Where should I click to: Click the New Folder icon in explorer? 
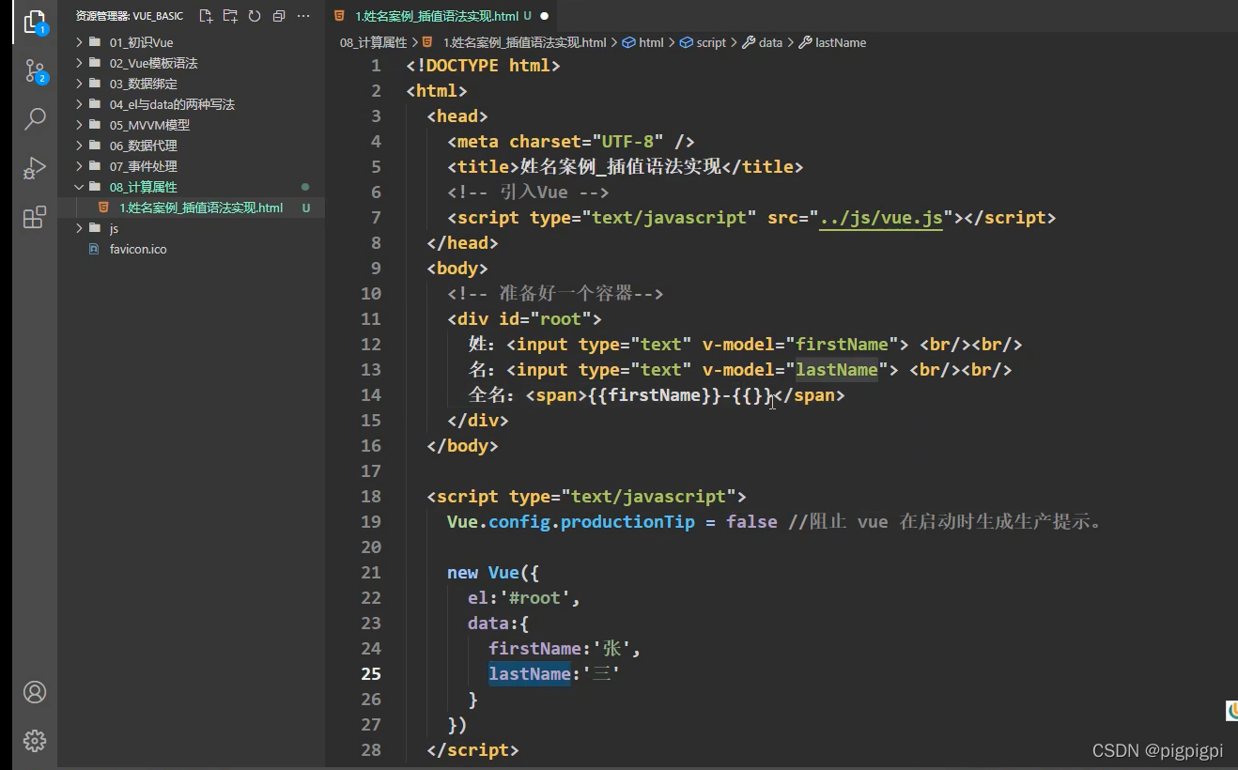230,16
